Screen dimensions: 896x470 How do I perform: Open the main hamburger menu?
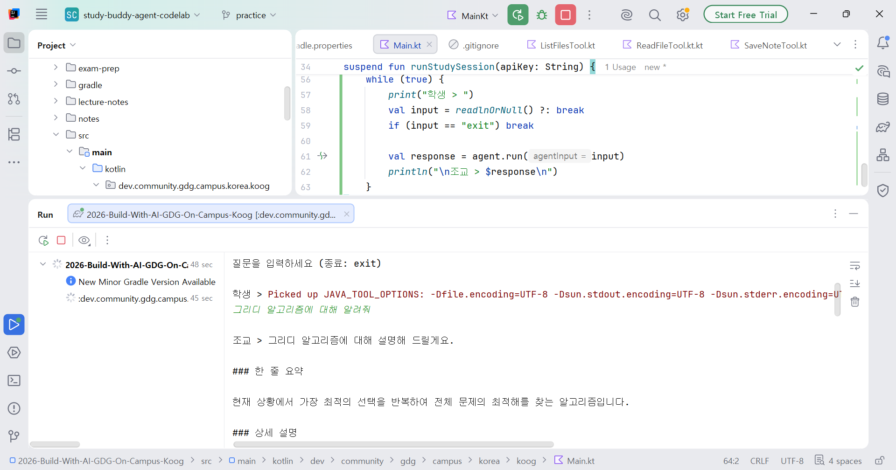pos(42,14)
